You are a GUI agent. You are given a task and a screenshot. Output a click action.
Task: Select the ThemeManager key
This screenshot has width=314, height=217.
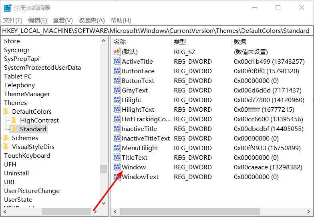click(x=27, y=94)
